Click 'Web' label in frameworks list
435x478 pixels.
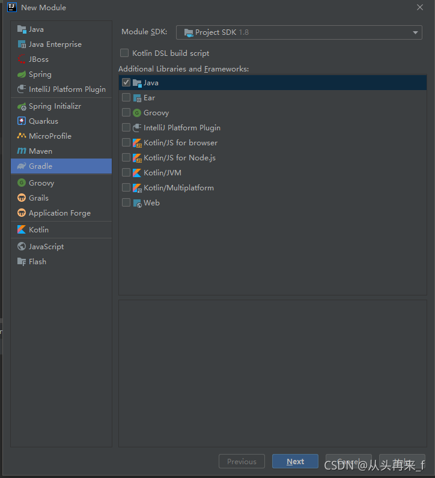click(151, 203)
